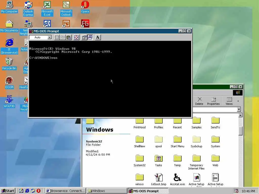Click the Font 'A' icon in MS-DOS toolbar
259x194 pixels.
(x=98, y=37)
